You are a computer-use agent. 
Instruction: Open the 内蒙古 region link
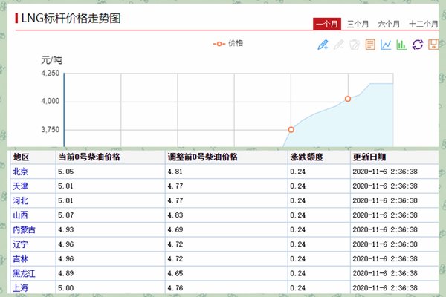25,229
